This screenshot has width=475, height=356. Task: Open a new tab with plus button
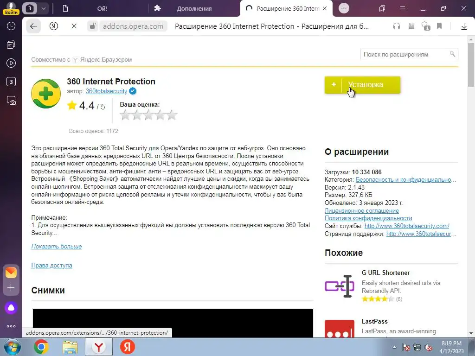344,8
